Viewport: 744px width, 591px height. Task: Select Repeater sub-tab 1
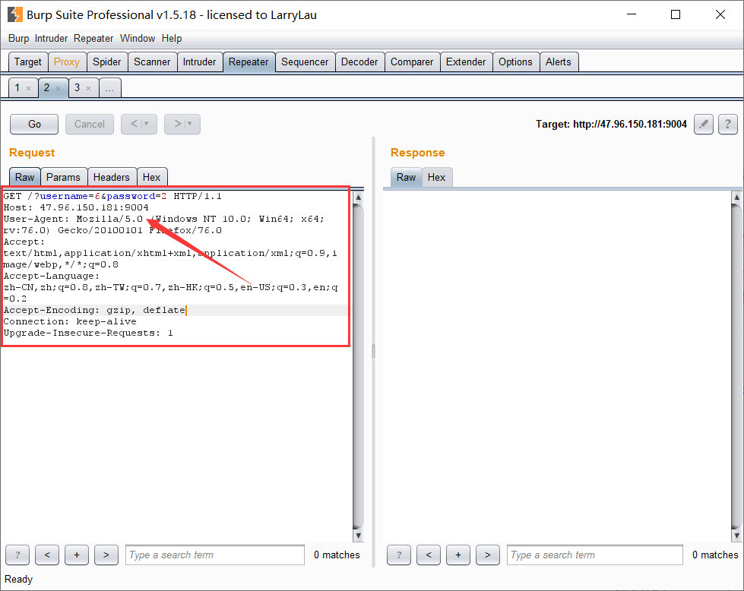click(17, 88)
